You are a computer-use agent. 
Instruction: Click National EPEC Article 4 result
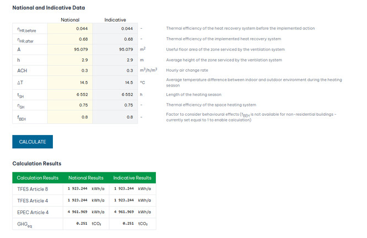point(78,212)
